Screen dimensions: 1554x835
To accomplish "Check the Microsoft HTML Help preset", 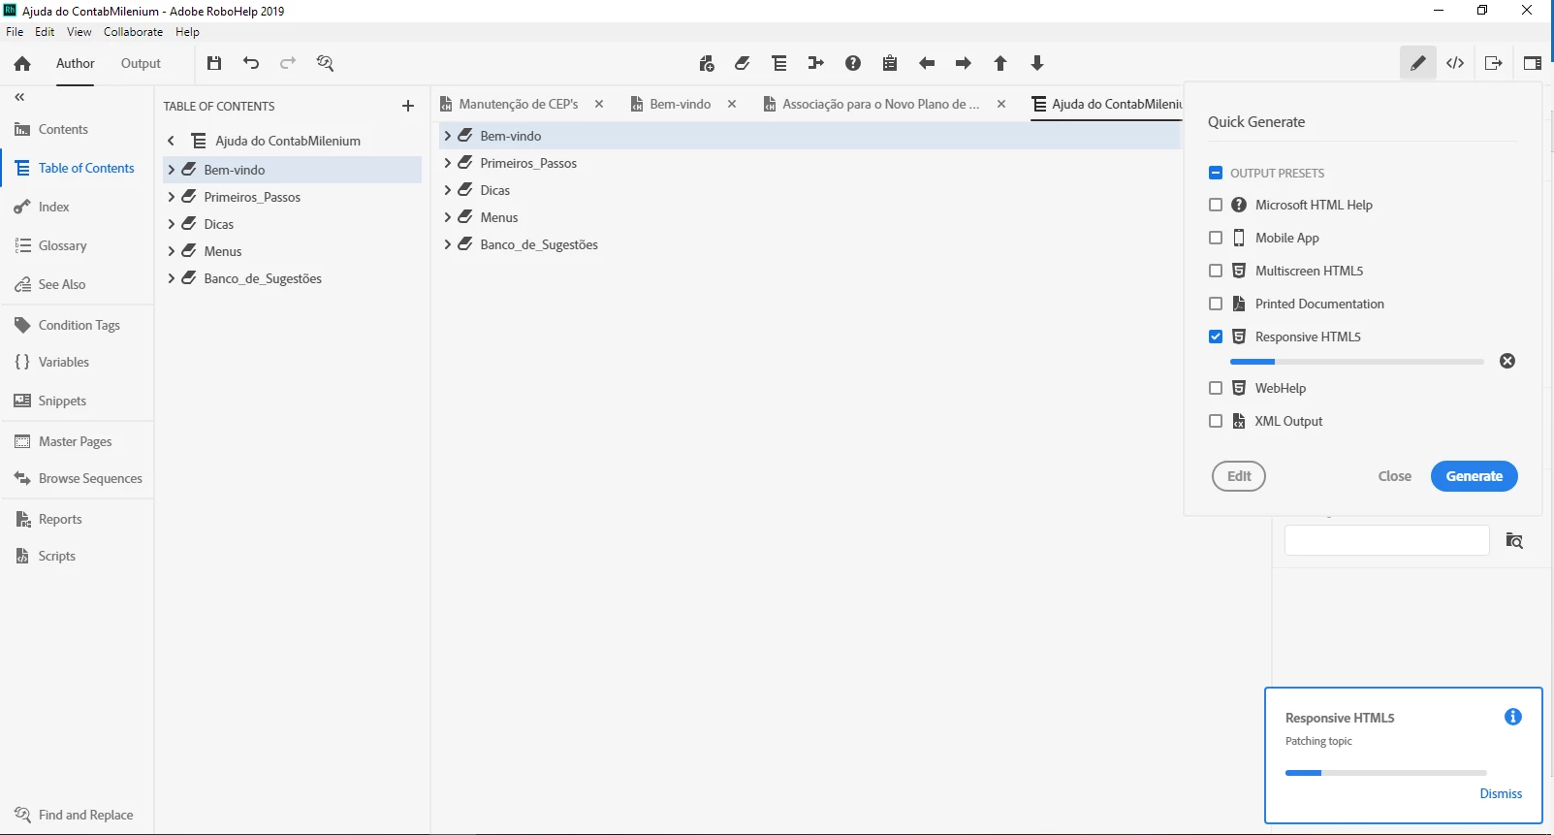I will click(1216, 205).
